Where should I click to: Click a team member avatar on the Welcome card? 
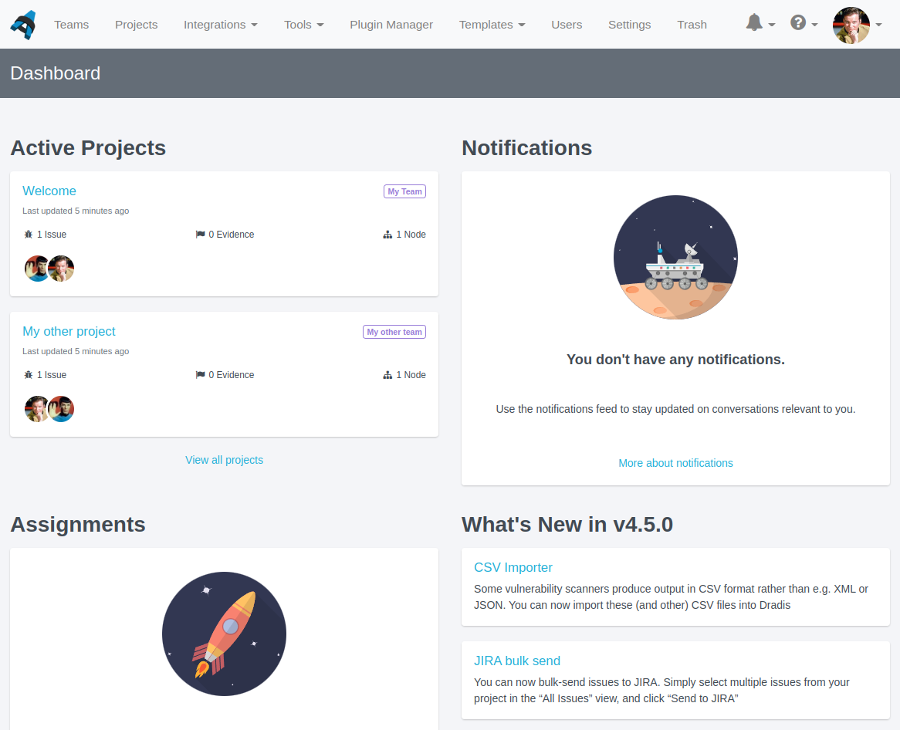coord(37,268)
